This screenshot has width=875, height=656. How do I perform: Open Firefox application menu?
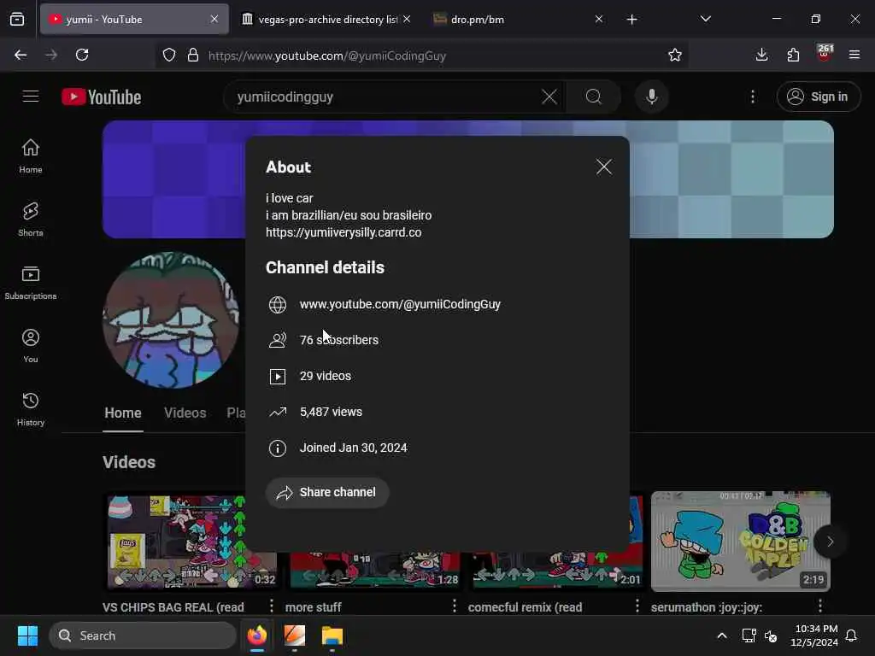click(x=854, y=55)
